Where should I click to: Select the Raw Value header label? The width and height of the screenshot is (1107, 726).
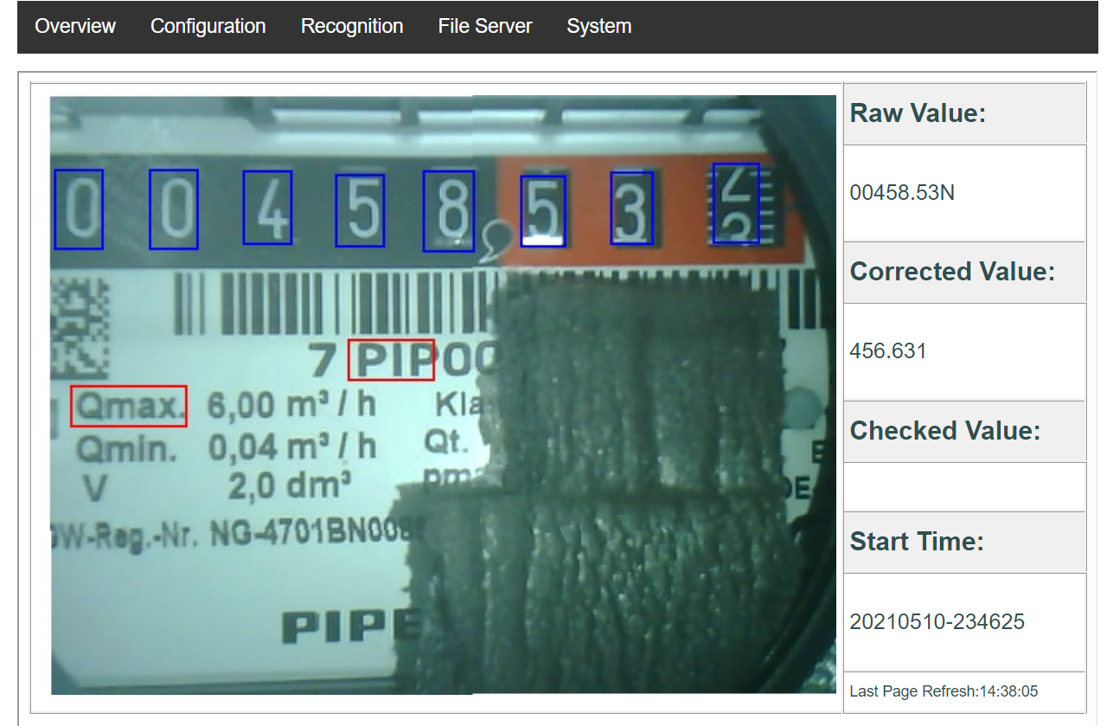(918, 113)
